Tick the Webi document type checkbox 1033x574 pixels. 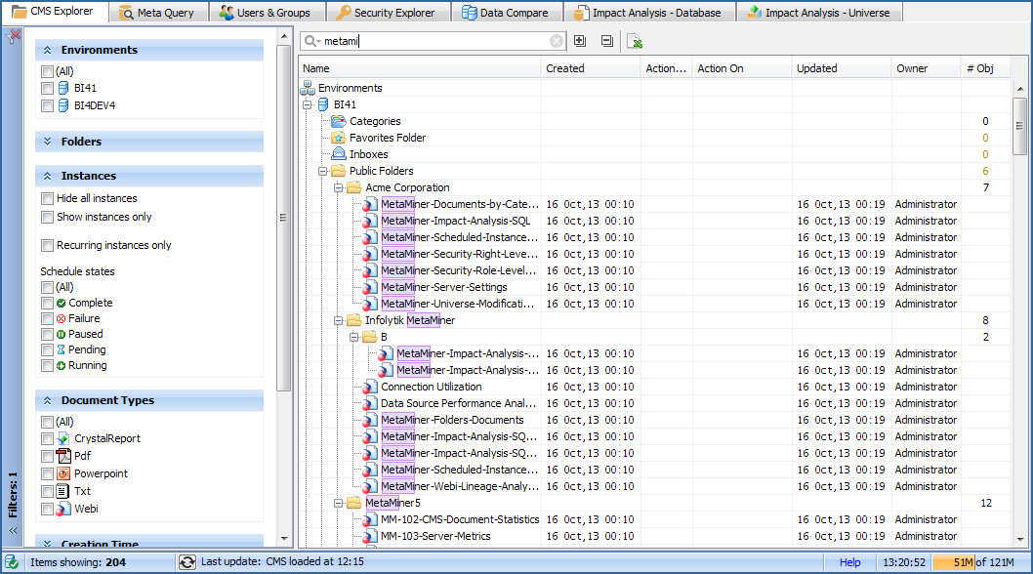[x=48, y=510]
